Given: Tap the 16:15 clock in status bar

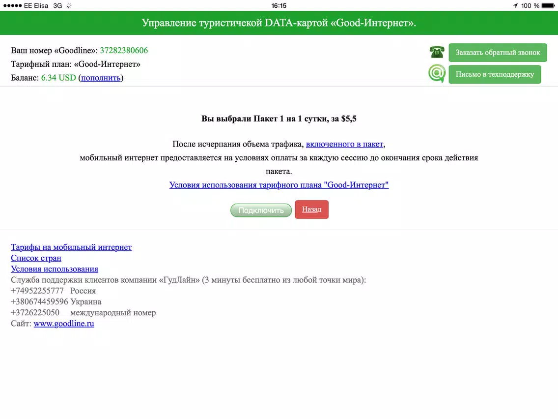Looking at the screenshot, I should pos(279,6).
